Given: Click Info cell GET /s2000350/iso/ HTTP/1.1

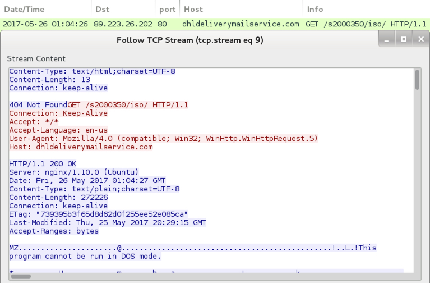Looking at the screenshot, I should point(366,24).
